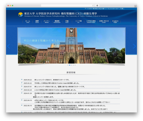The width and height of the screenshot is (143, 121).
Task: Click the 2024.01.29 news date
Action: point(28,93)
